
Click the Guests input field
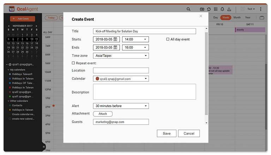click(121, 122)
